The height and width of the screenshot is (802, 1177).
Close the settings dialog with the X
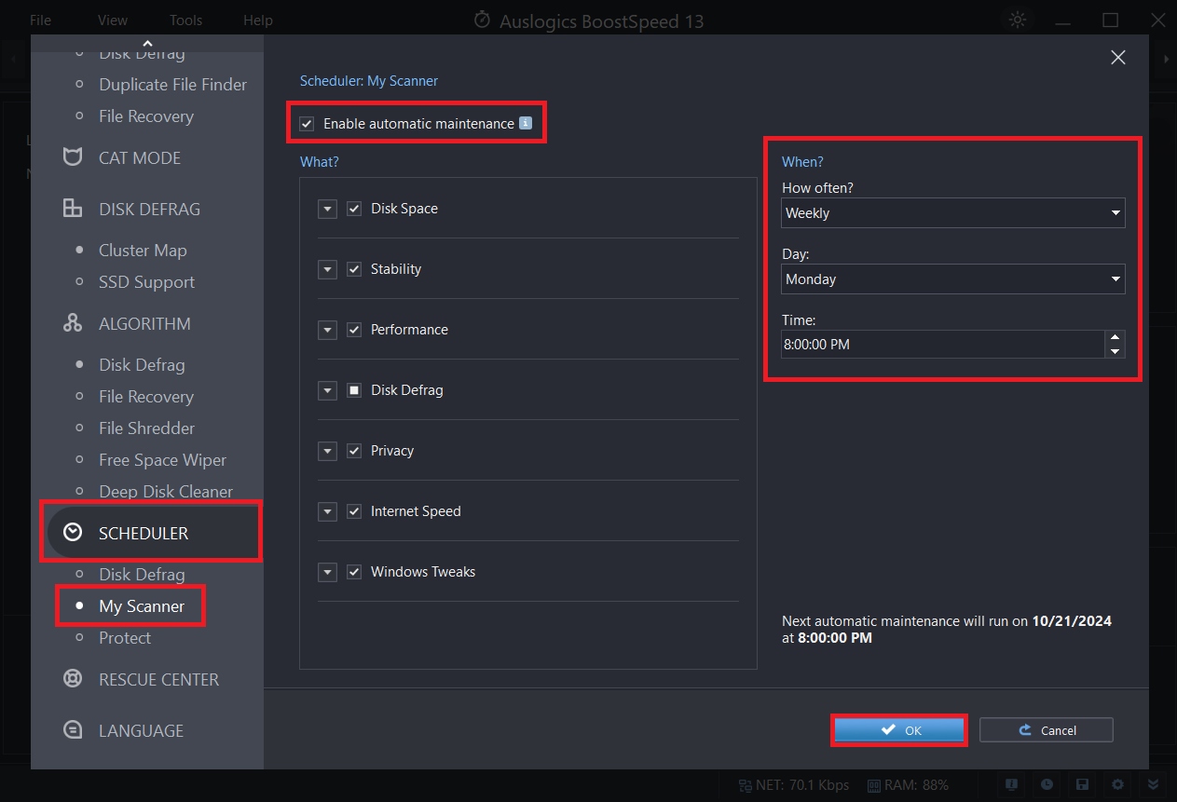1118,58
